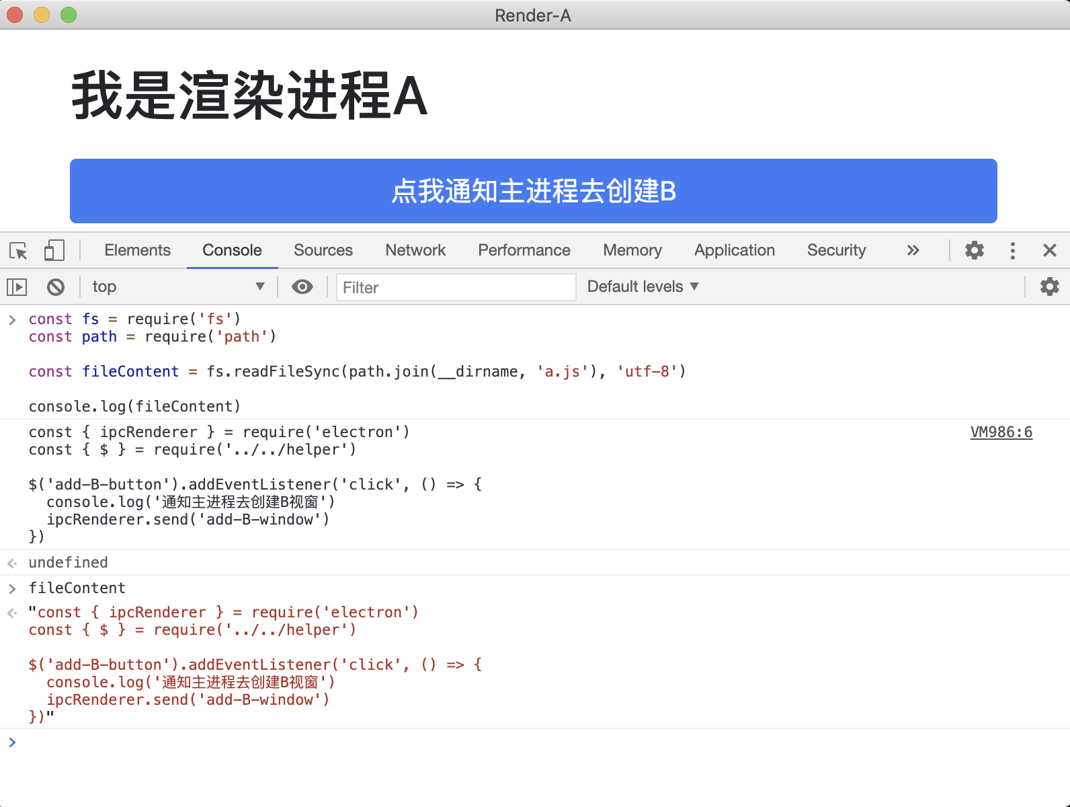Open the three-dot customize DevTools menu
Image resolution: width=1070 pixels, height=807 pixels.
point(1012,250)
